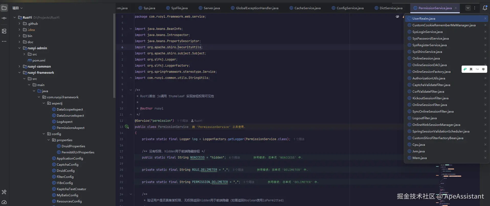Image resolution: width=490 pixels, height=206 pixels.
Task: Open PermissionsAspect in the project tree
Action: pos(71,128)
